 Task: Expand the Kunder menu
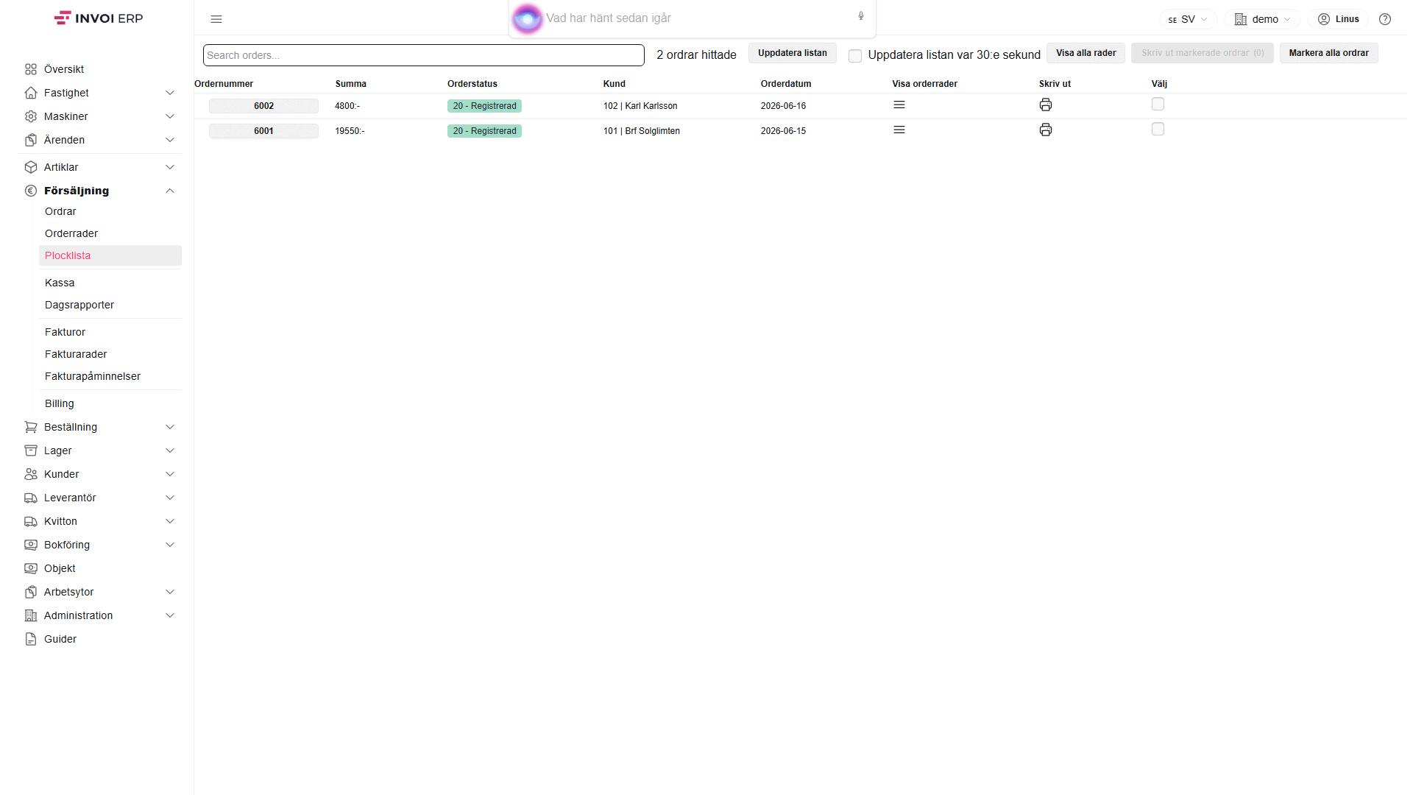pyautogui.click(x=100, y=474)
